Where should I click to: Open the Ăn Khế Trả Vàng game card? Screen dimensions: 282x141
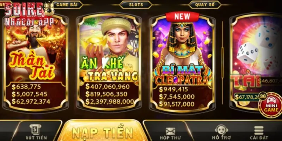pyautogui.click(x=109, y=62)
